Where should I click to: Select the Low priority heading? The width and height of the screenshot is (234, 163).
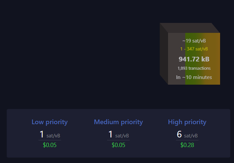[49, 122]
